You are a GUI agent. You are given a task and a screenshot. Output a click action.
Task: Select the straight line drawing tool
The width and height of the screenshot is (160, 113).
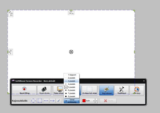46,101
